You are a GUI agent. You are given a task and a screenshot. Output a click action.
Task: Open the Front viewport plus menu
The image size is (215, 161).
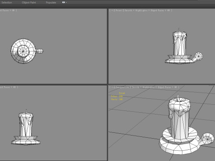click(112, 10)
